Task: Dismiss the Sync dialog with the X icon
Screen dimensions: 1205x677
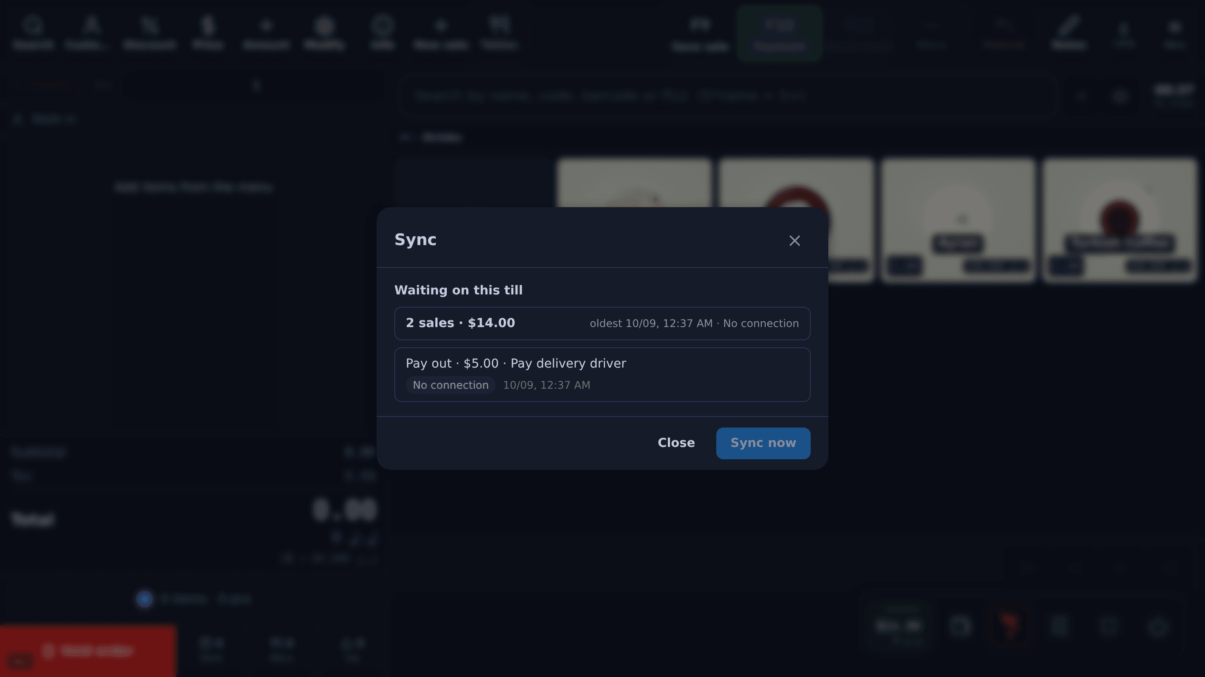Action: point(794,241)
